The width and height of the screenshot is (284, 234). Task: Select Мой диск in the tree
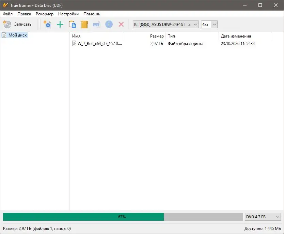pyautogui.click(x=18, y=35)
